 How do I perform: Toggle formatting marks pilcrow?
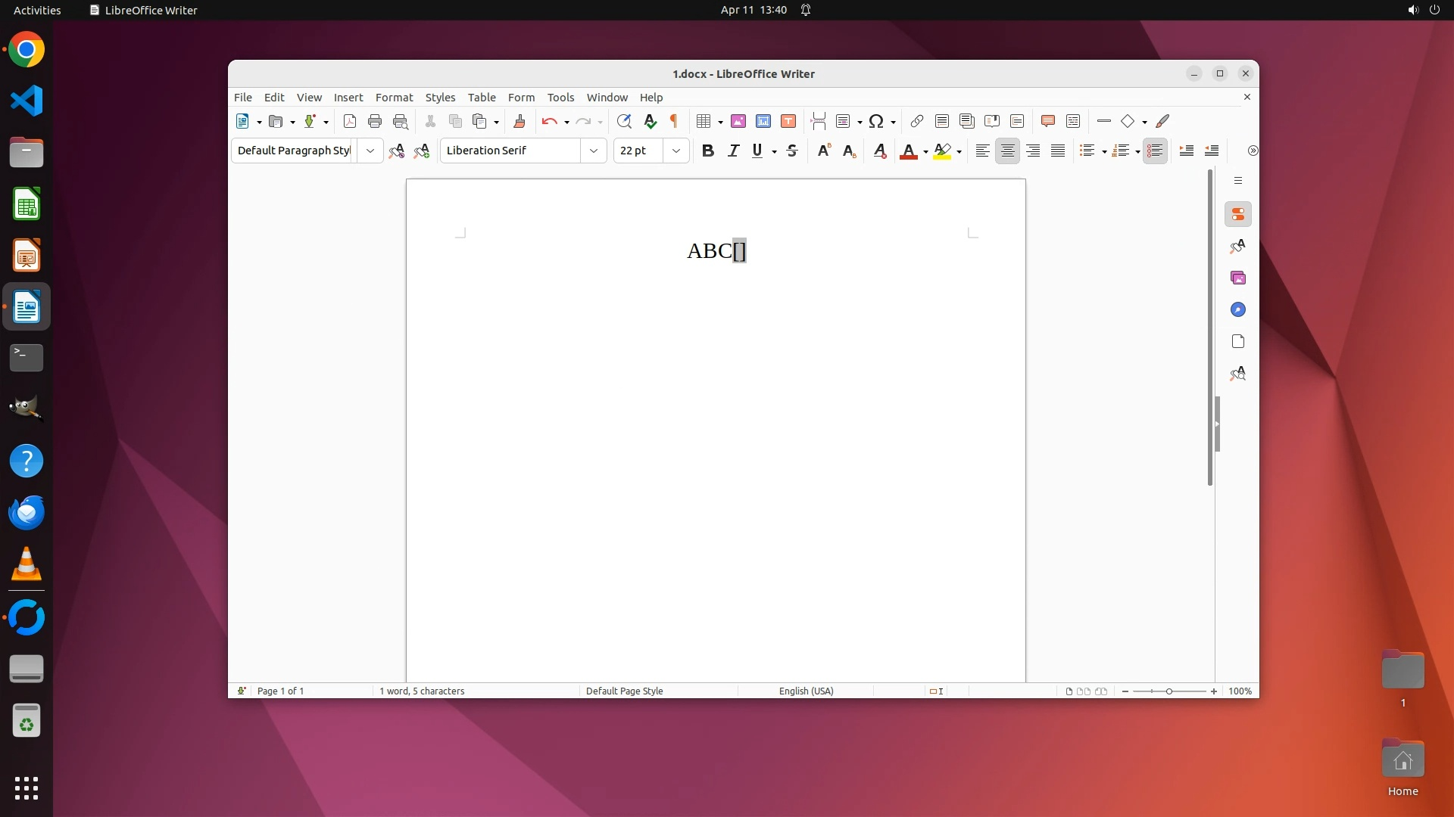pos(673,121)
